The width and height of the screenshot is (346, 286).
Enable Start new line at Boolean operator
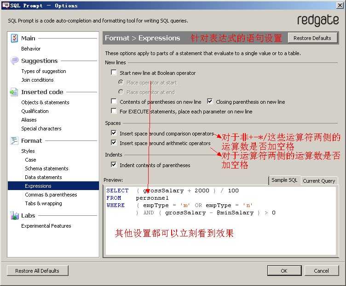(114, 73)
